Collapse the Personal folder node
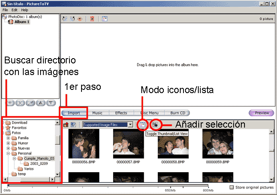The width and height of the screenshot is (277, 195). point(8,153)
